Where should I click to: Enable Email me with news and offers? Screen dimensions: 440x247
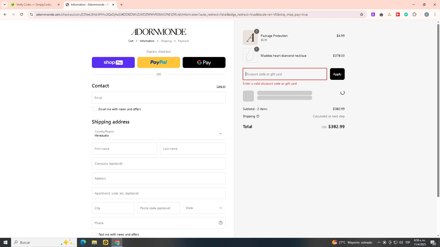tap(94, 109)
